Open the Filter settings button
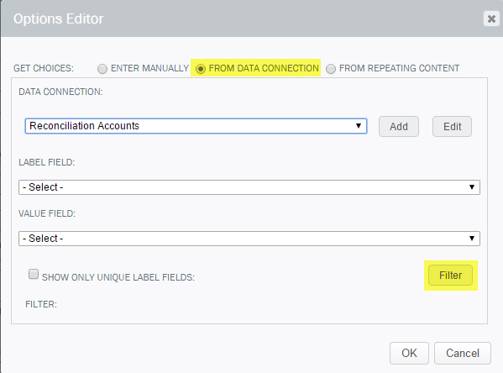503x373 pixels. tap(450, 276)
